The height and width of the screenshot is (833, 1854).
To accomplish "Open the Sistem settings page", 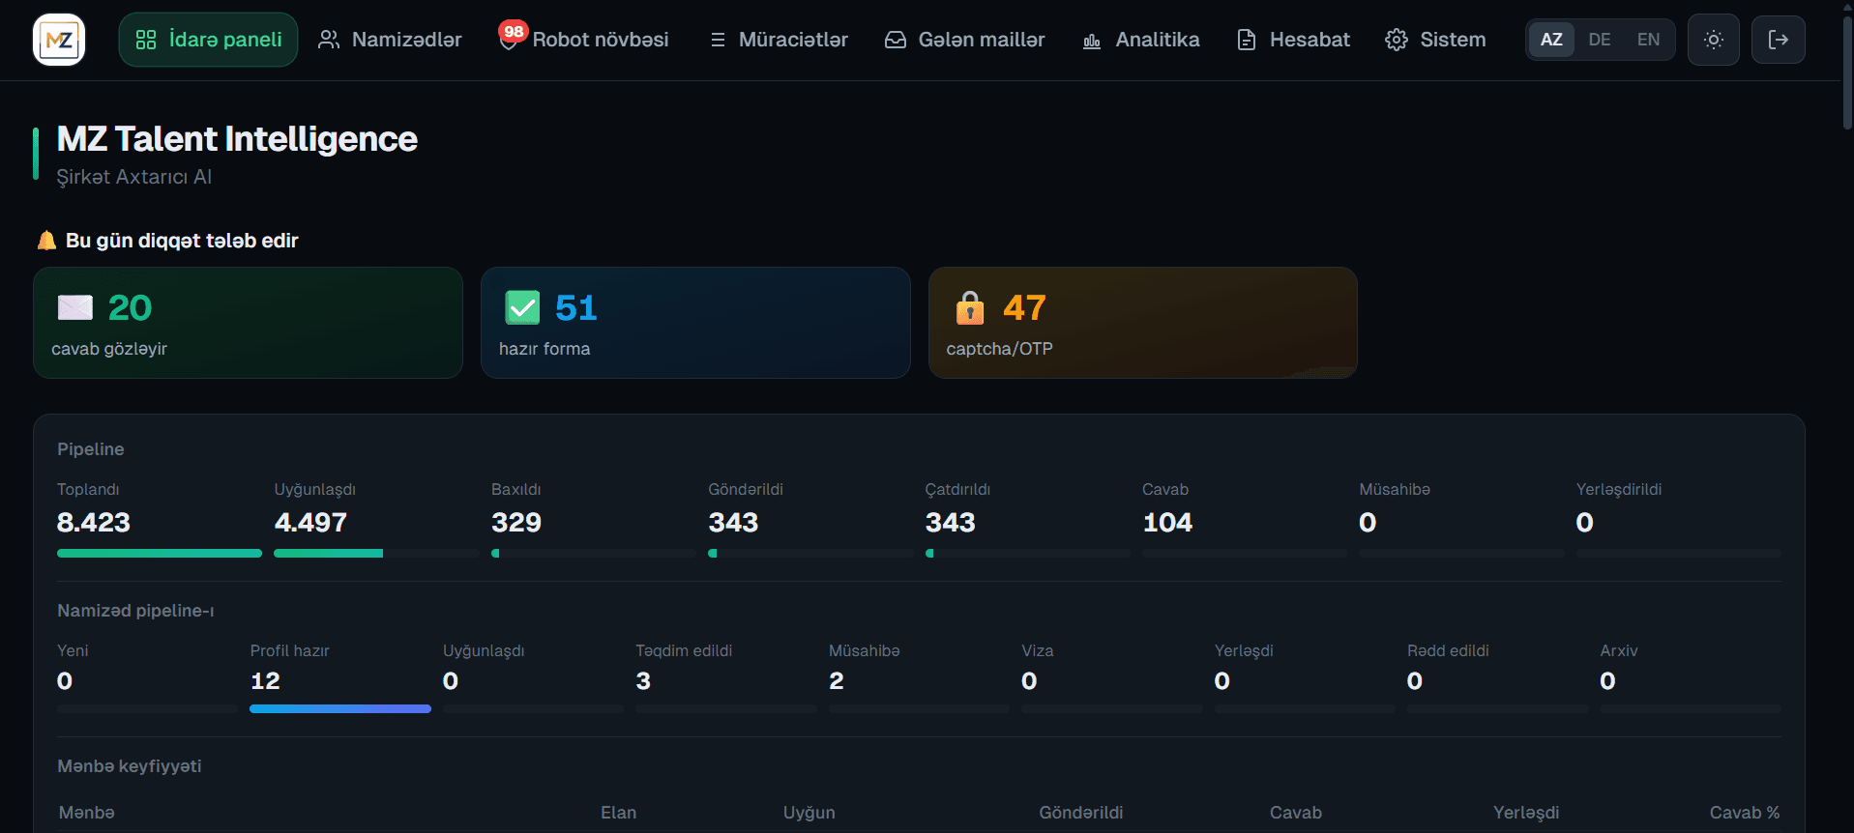I will [1435, 40].
